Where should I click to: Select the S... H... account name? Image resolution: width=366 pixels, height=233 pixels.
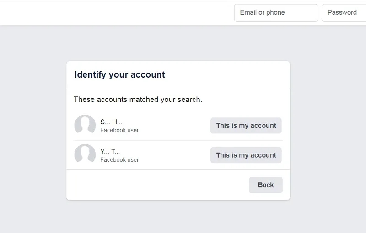pos(111,122)
